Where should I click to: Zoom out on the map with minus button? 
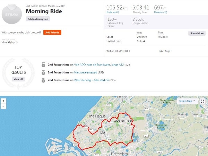3,106
